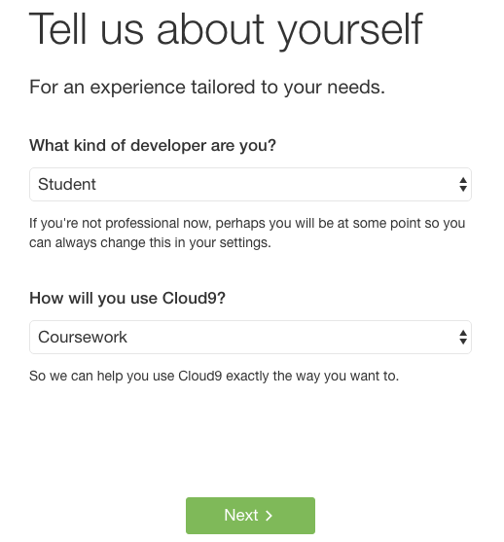Open the developer type dropdown showing Student

pyautogui.click(x=250, y=184)
